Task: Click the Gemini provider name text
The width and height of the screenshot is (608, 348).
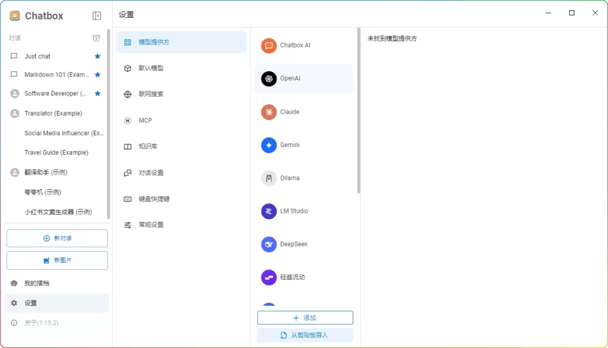Action: [290, 145]
